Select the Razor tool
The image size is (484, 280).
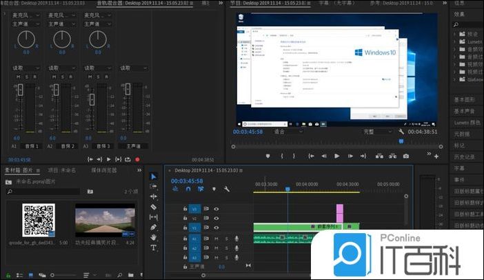154,207
